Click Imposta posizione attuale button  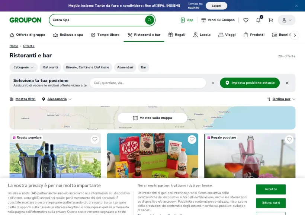click(x=250, y=83)
